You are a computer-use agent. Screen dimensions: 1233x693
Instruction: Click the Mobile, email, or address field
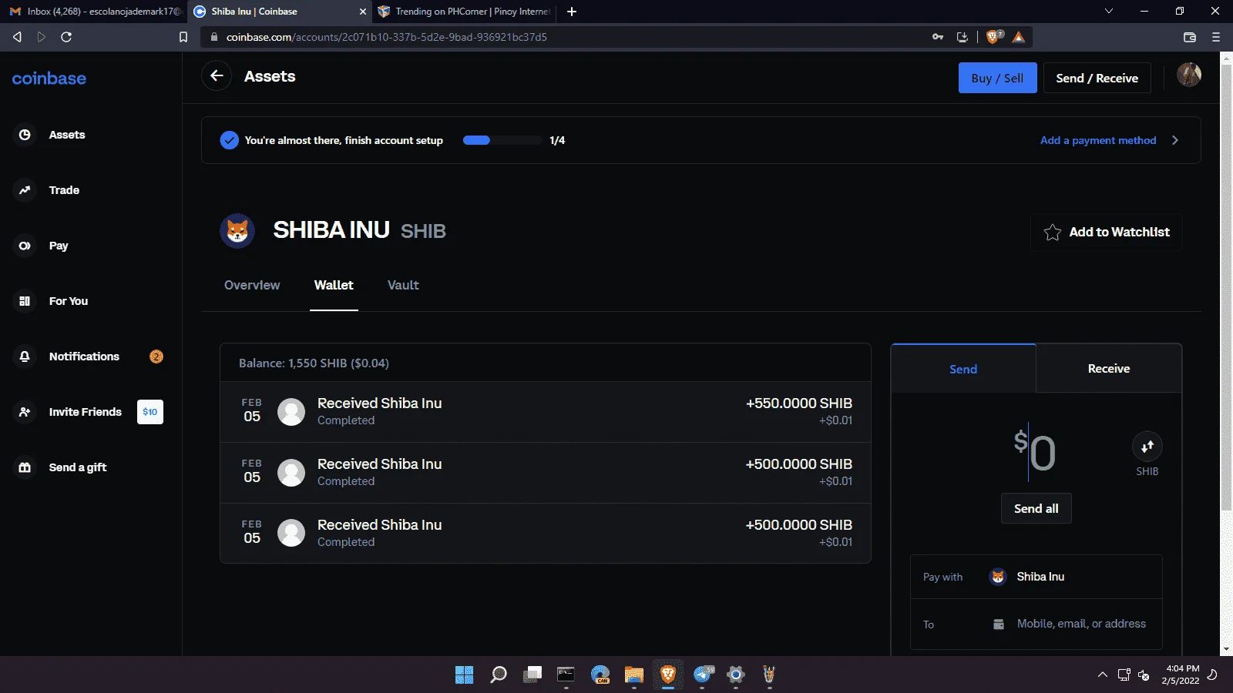tap(1081, 624)
